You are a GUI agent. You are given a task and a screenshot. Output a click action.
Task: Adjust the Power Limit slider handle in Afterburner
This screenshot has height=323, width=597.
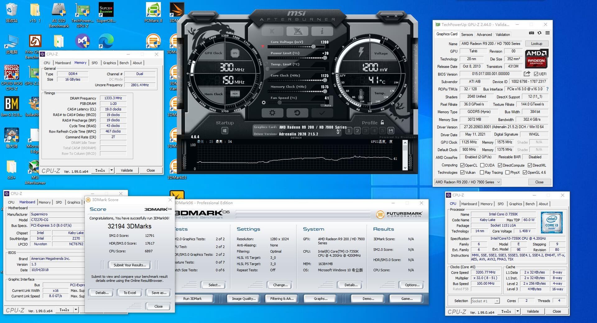pos(325,58)
